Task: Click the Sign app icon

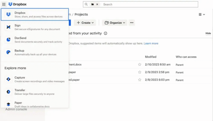Action: point(9,27)
